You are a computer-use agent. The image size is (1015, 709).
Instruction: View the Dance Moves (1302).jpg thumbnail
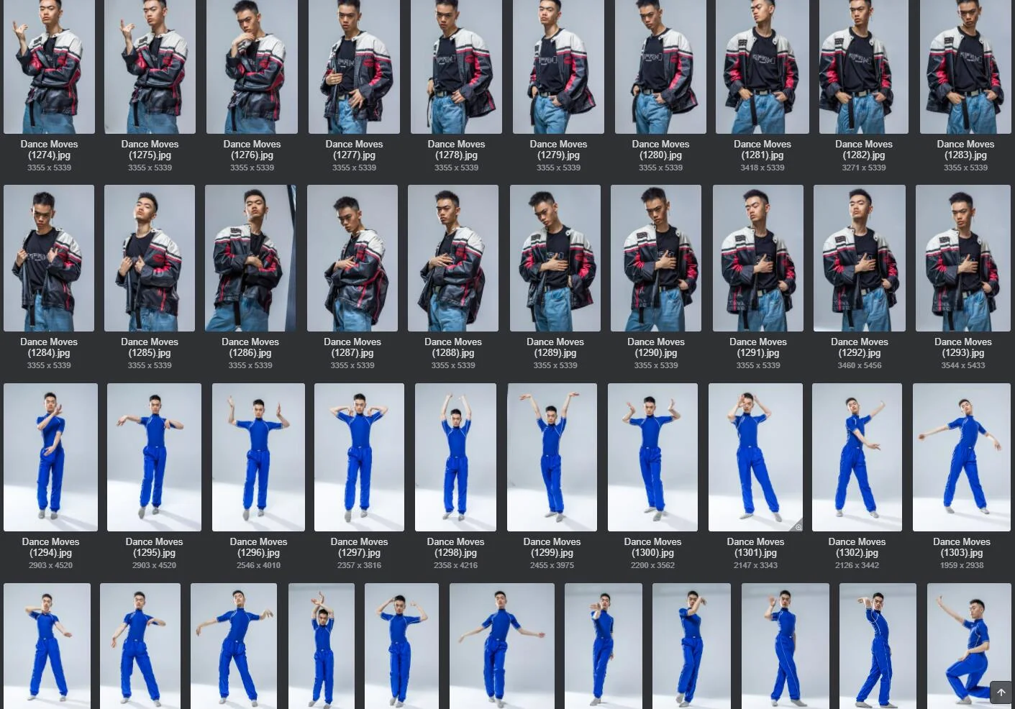[857, 457]
